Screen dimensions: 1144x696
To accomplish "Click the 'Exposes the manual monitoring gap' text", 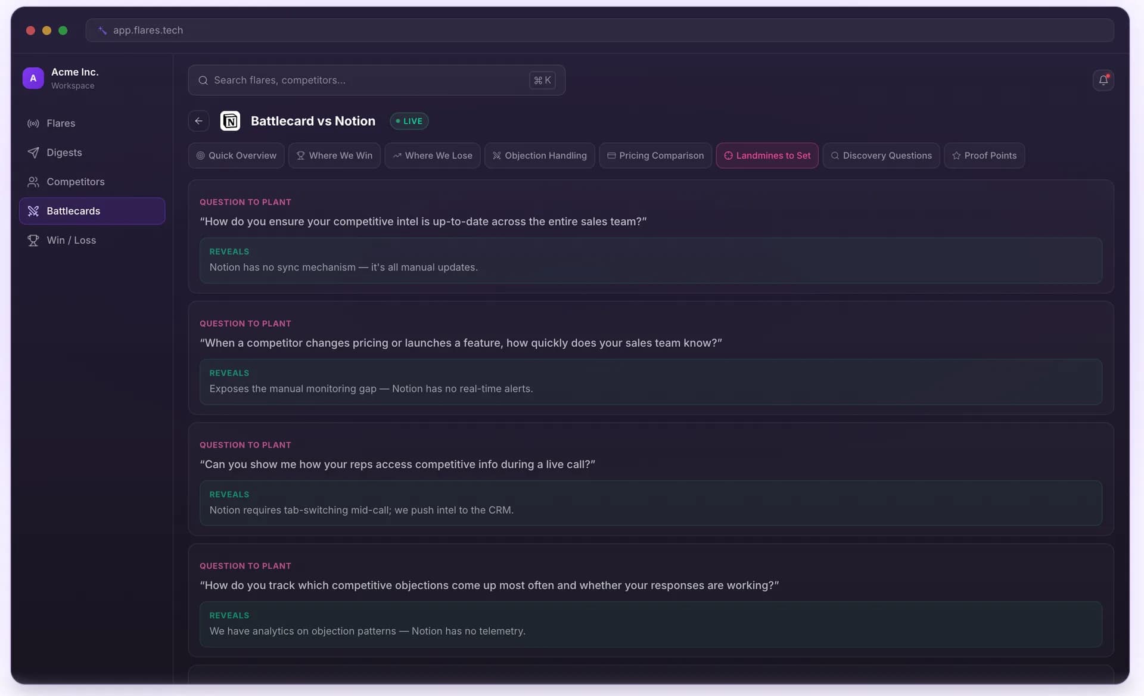I will click(371, 389).
